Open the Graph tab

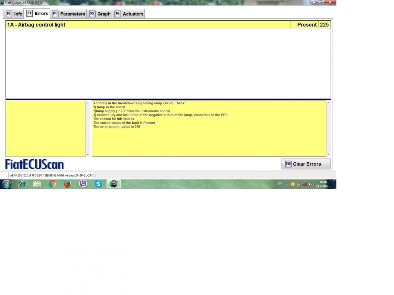(100, 14)
